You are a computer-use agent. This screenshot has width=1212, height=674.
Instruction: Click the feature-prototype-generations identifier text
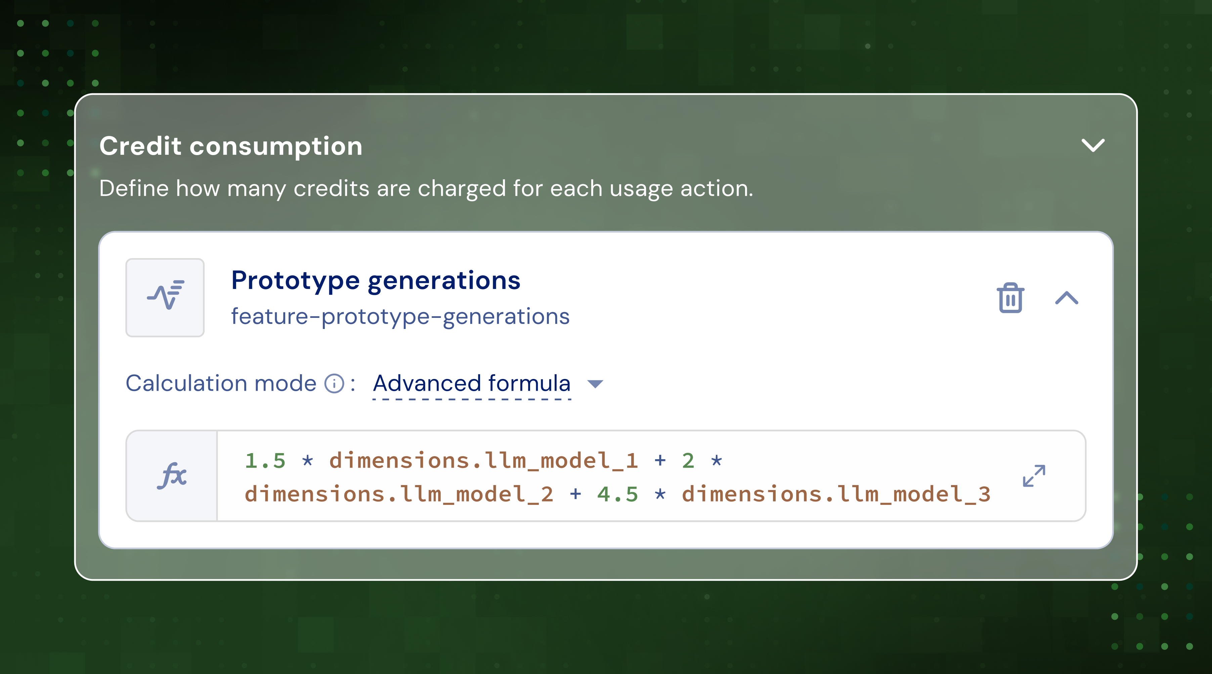click(x=400, y=316)
